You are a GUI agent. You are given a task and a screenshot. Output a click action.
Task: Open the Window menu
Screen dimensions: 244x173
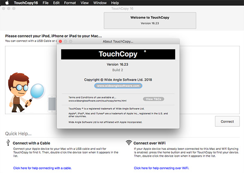pos(100,3)
